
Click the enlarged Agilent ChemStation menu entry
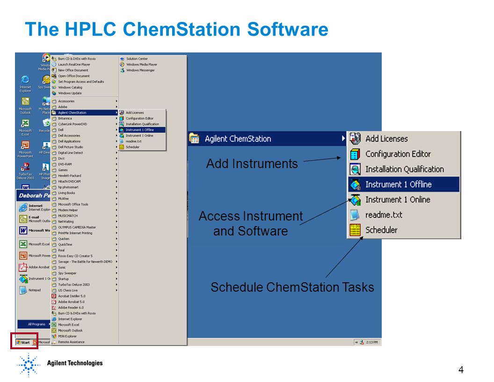pyautogui.click(x=267, y=139)
